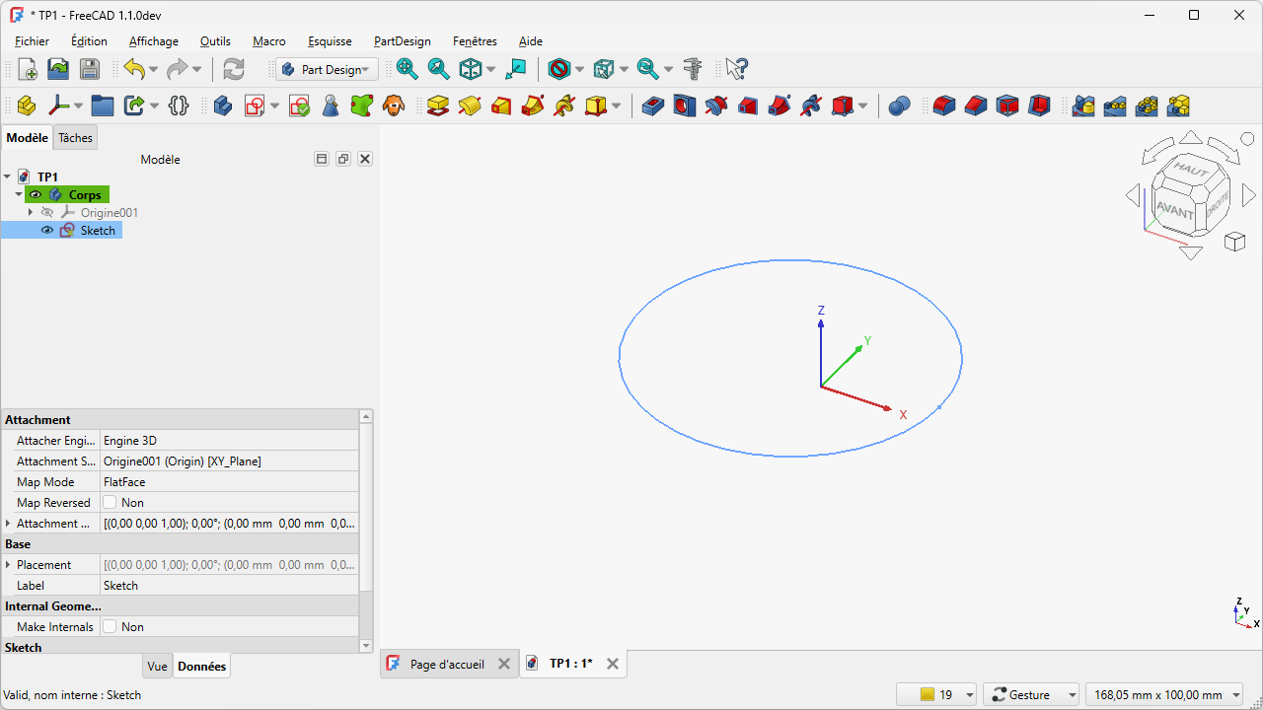This screenshot has height=710, width=1263.
Task: Click the yellow swatch next to 19
Action: [927, 695]
